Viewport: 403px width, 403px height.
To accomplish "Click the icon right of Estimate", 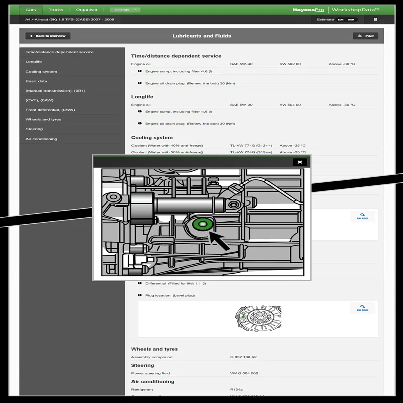I will click(375, 19).
